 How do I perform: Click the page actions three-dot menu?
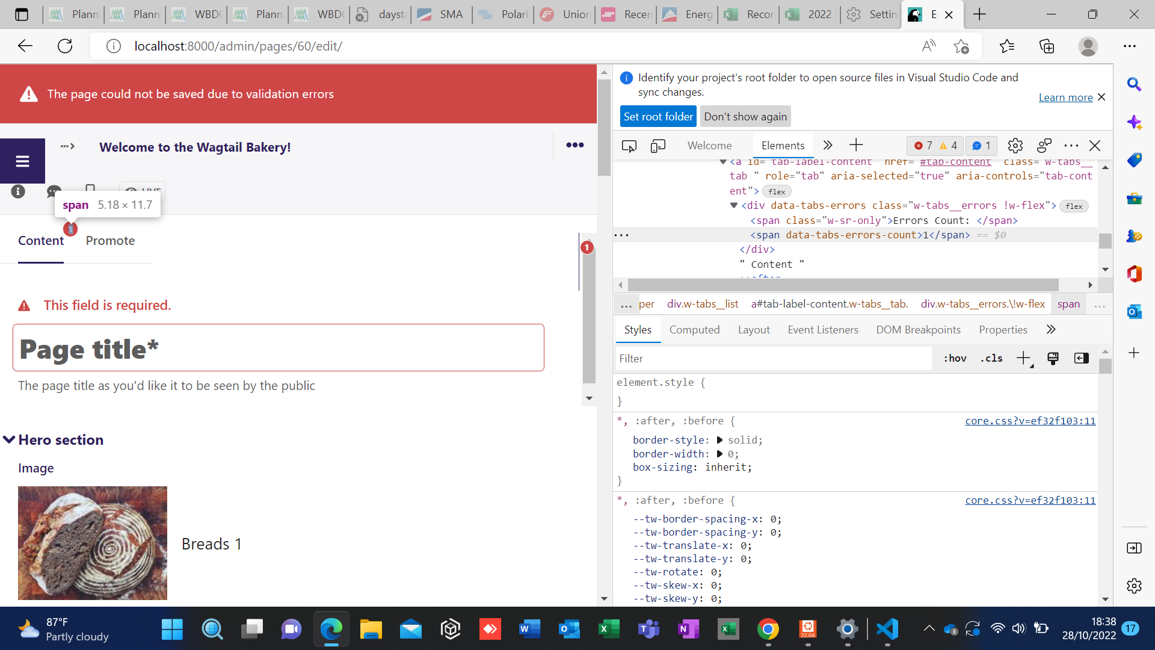pos(574,145)
